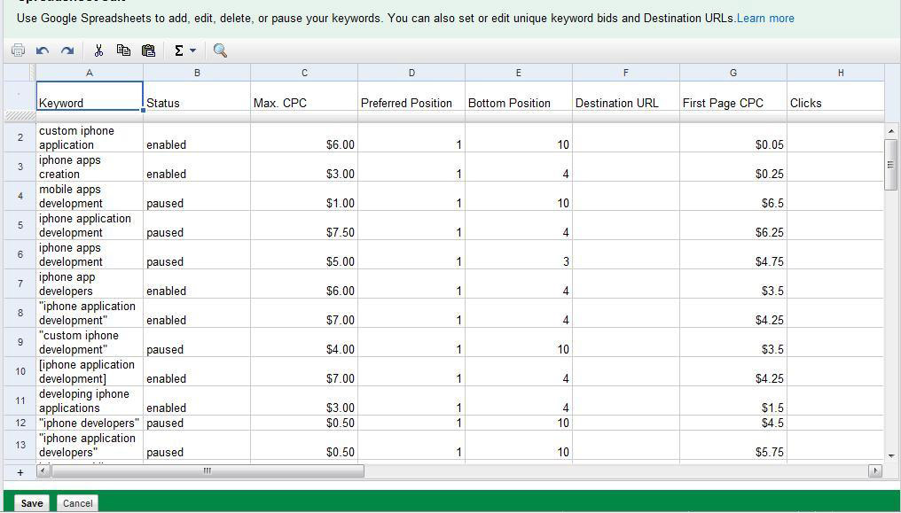Screen dimensions: 901x513
Task: Undo the last spreadsheet edit
Action: pos(42,51)
